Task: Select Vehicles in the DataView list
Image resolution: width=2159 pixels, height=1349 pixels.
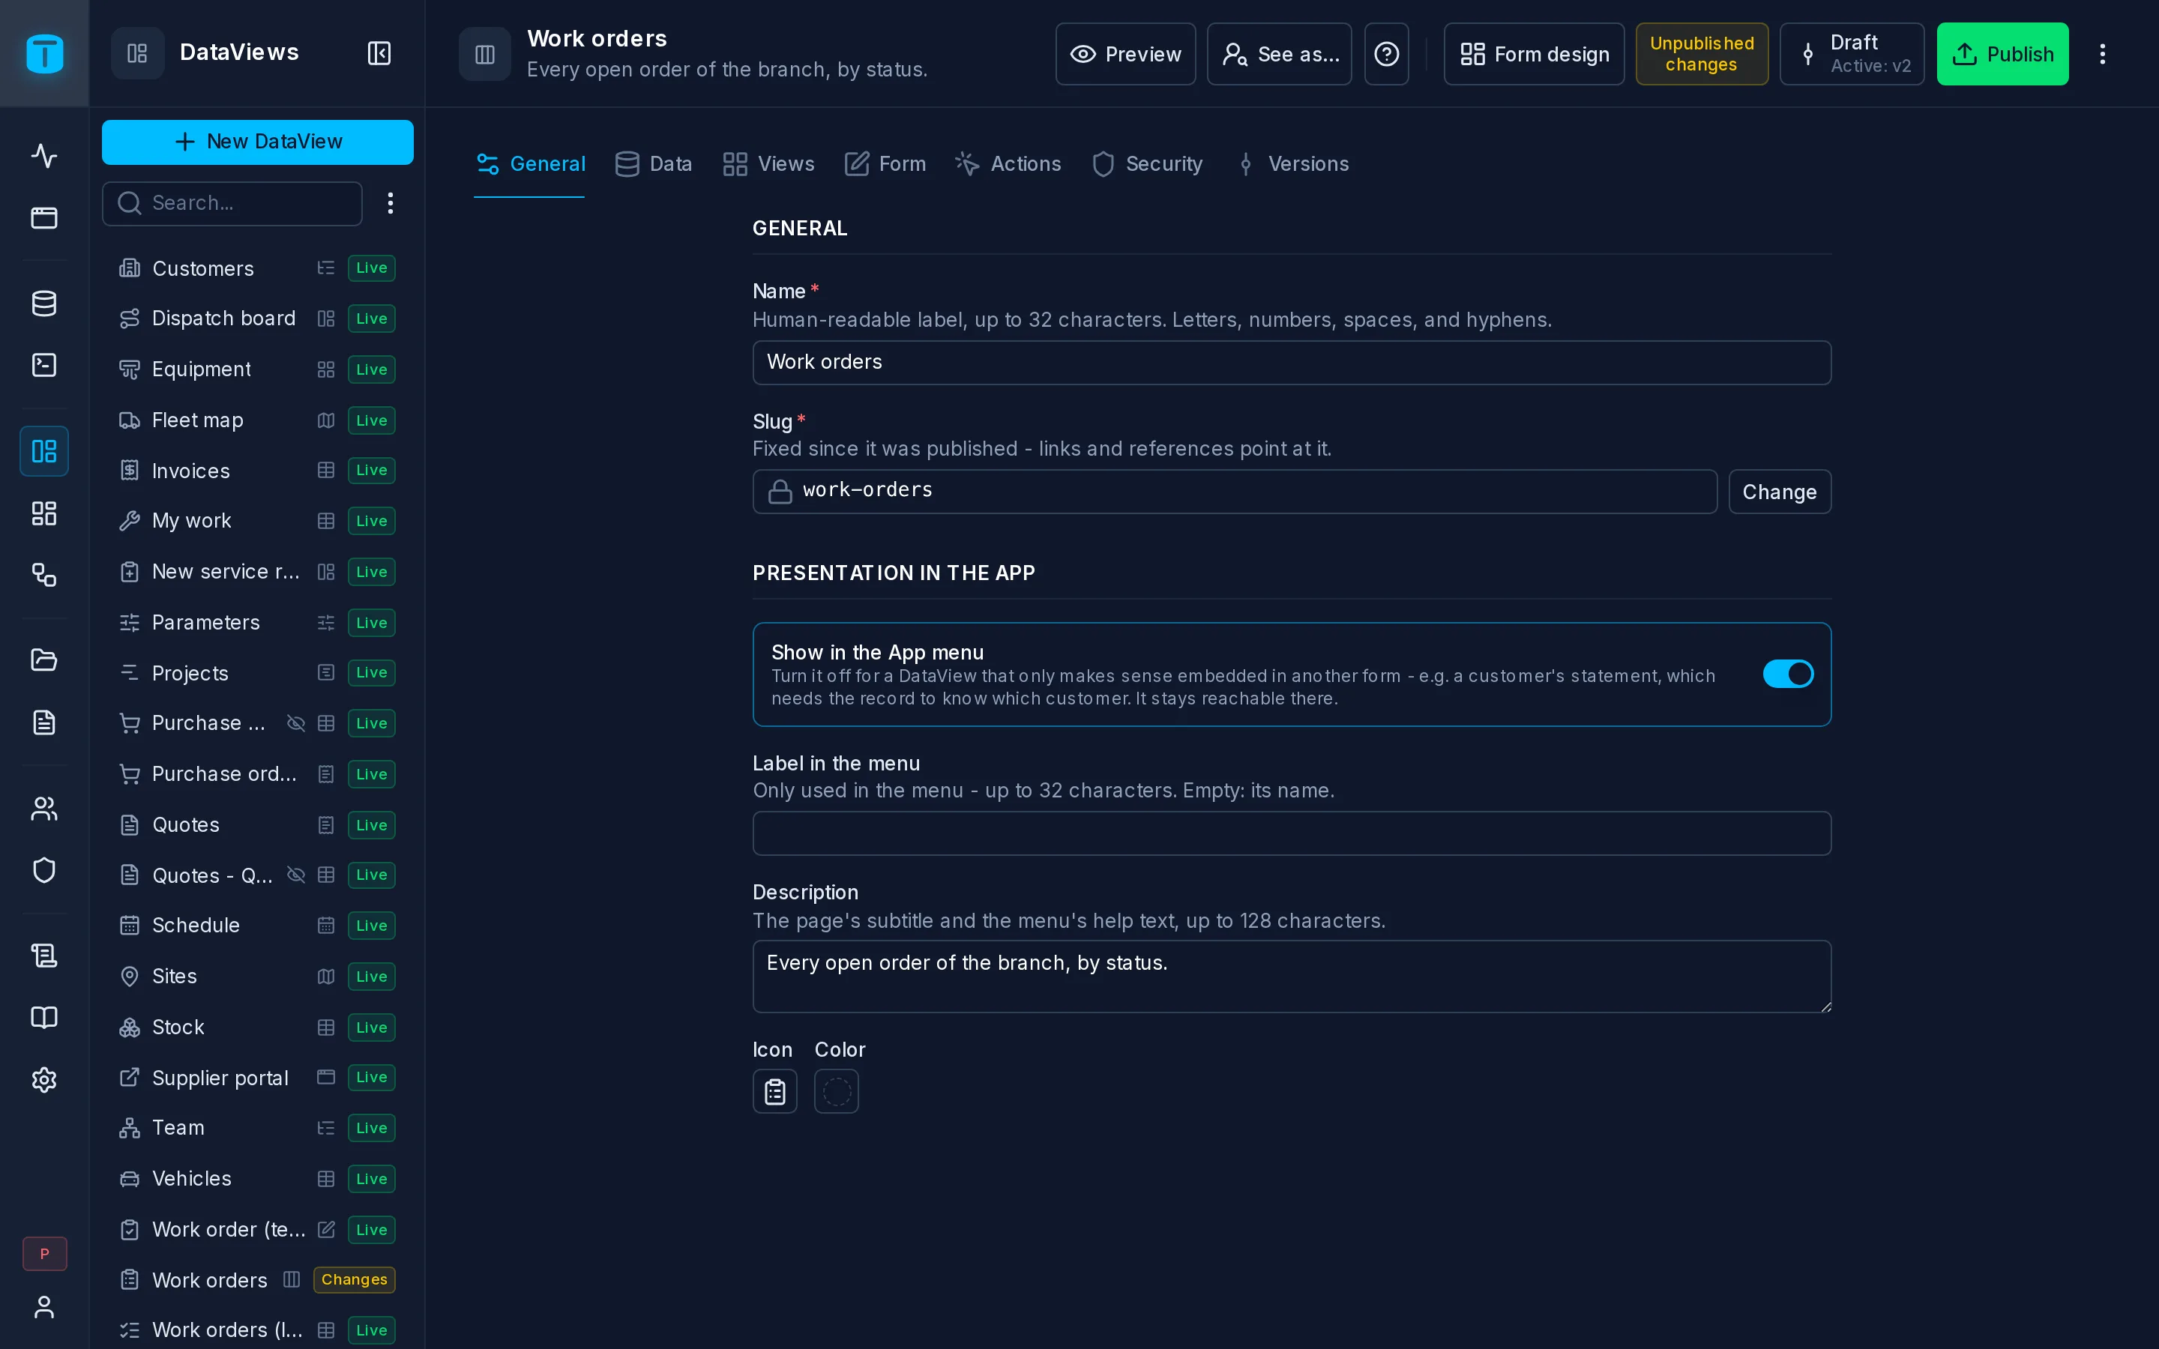Action: point(257,1179)
